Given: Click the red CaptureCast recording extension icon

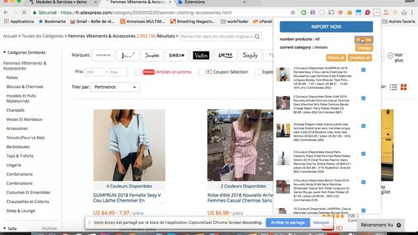Looking at the screenshot, I should pyautogui.click(x=368, y=12).
